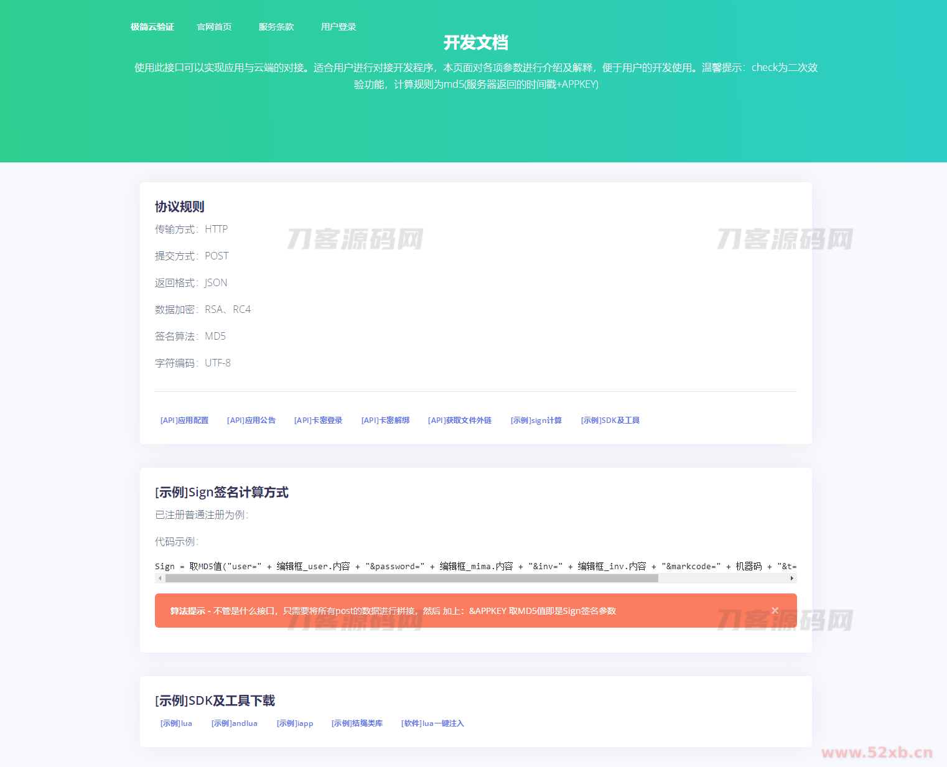Download the [示例]andlua example
Image resolution: width=947 pixels, height=767 pixels.
coord(235,723)
